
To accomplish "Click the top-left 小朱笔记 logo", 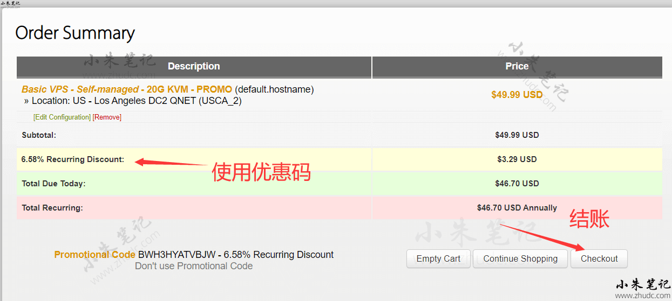I will click(x=11, y=4).
